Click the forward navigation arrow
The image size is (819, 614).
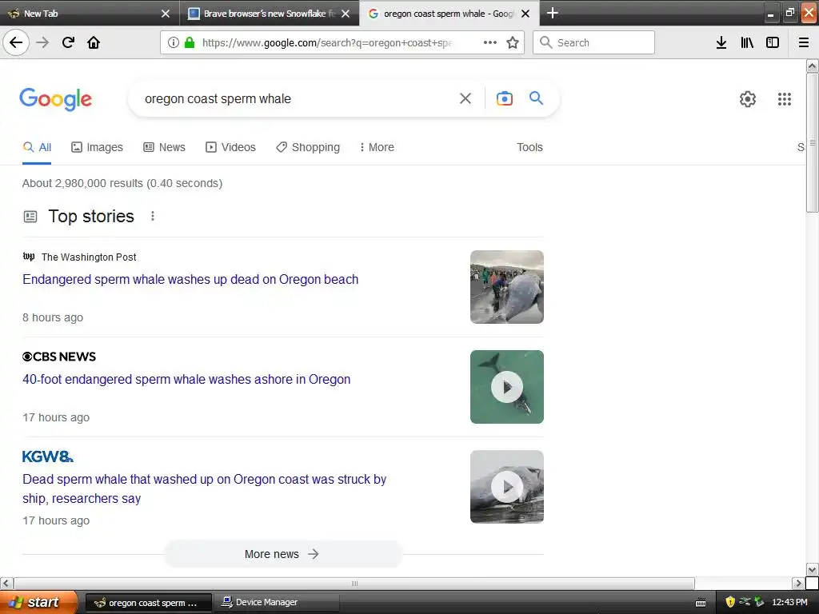(42, 42)
